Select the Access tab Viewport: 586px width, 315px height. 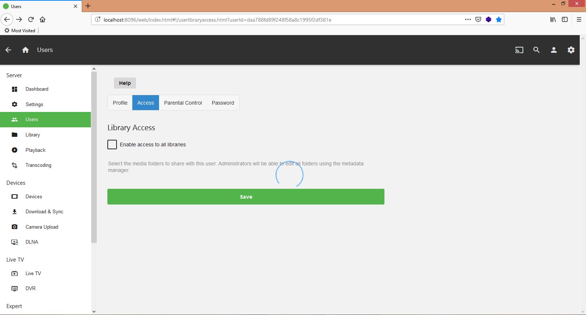point(145,103)
